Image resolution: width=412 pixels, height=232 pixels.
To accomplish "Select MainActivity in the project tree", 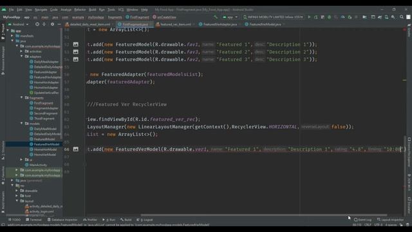I will [38, 165].
